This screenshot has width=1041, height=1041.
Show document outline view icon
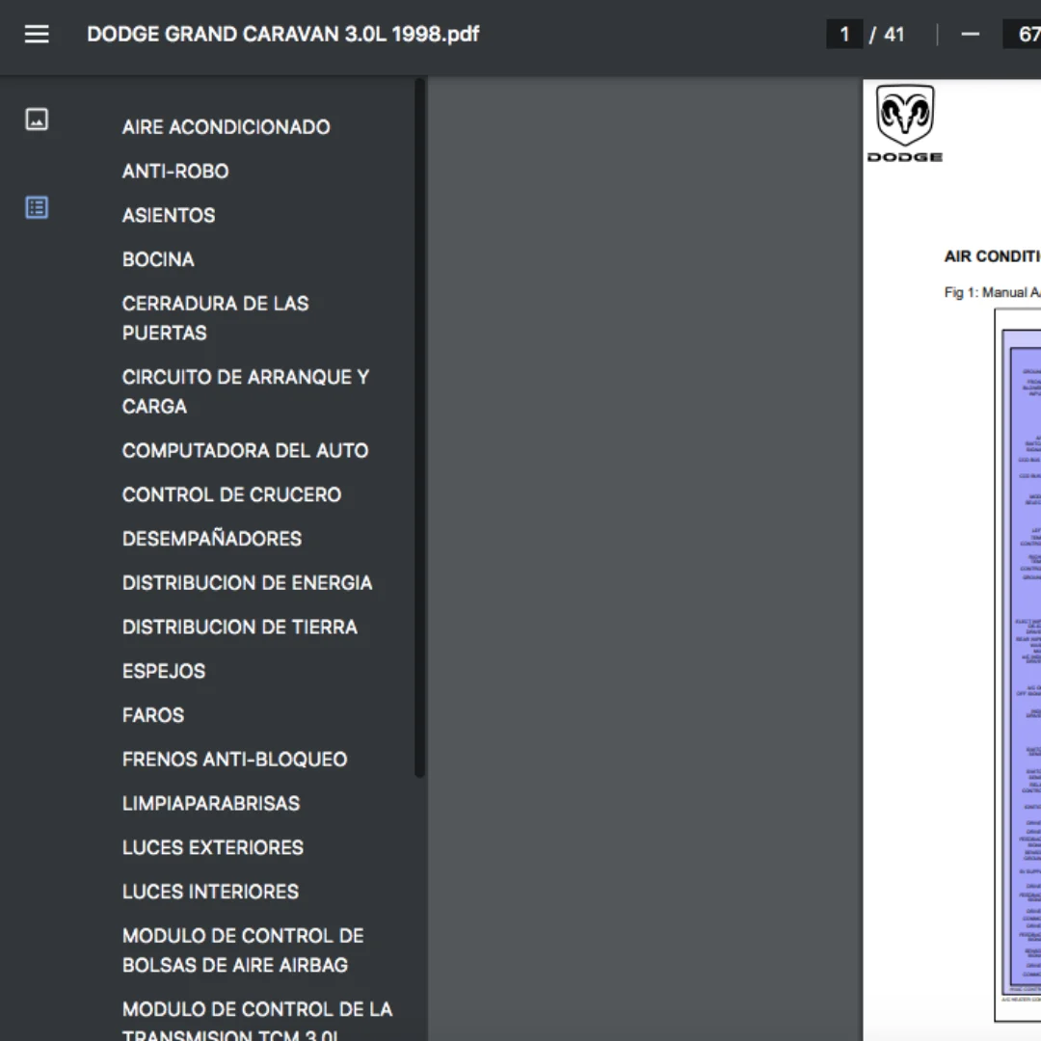tap(37, 208)
